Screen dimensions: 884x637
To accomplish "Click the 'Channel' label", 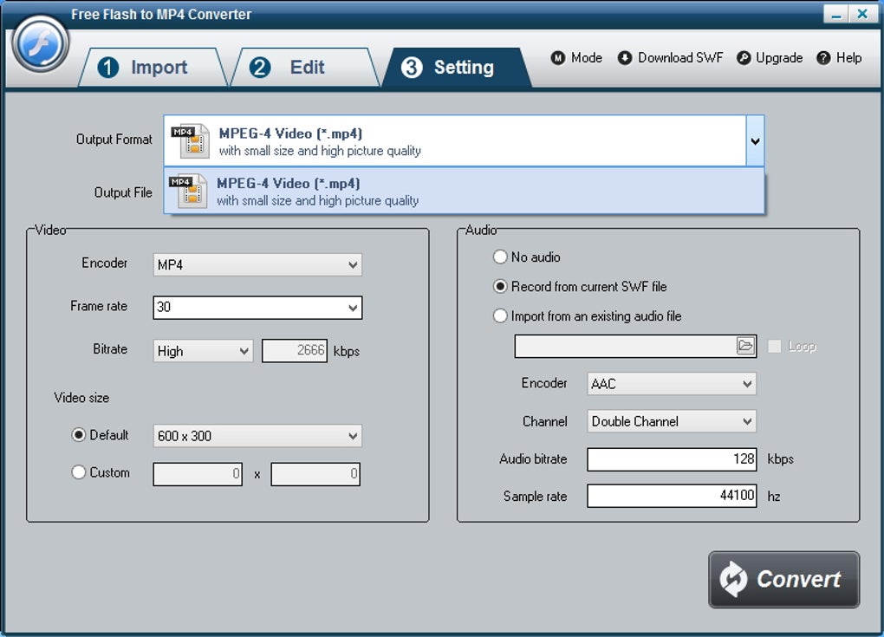I will point(544,422).
